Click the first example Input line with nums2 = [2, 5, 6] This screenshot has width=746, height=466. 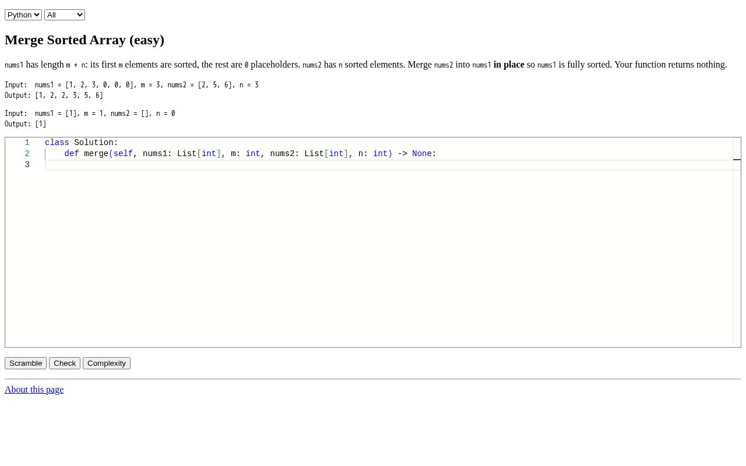(132, 85)
